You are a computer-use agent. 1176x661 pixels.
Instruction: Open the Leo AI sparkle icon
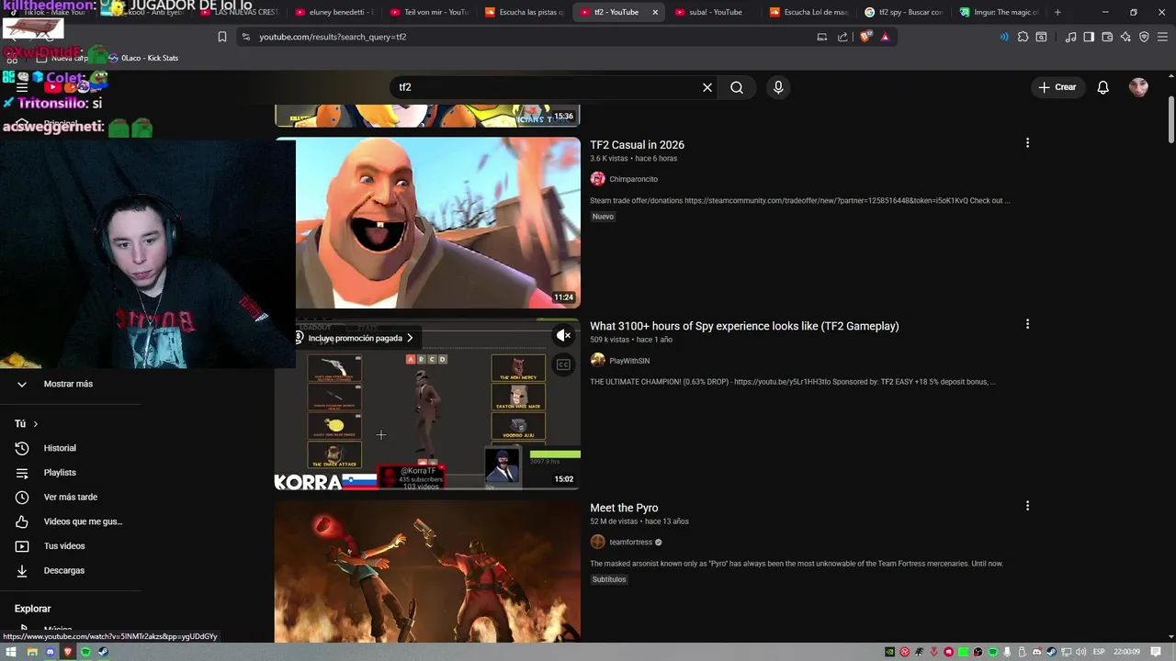[1125, 37]
